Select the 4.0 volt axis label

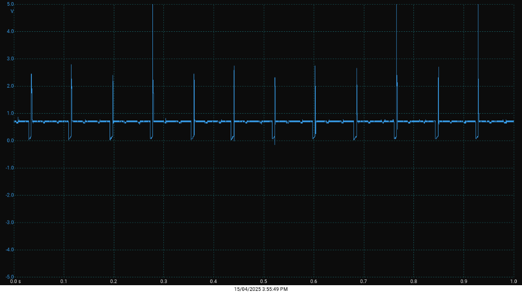(10, 31)
